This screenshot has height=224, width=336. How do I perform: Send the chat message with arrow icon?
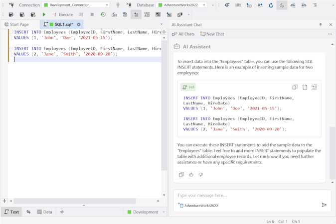[324, 205]
